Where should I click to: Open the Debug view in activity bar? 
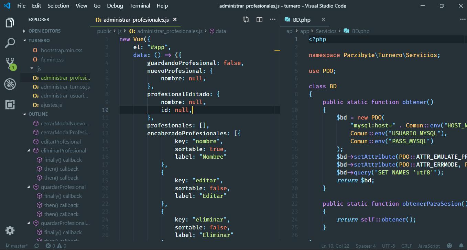pos(10,84)
